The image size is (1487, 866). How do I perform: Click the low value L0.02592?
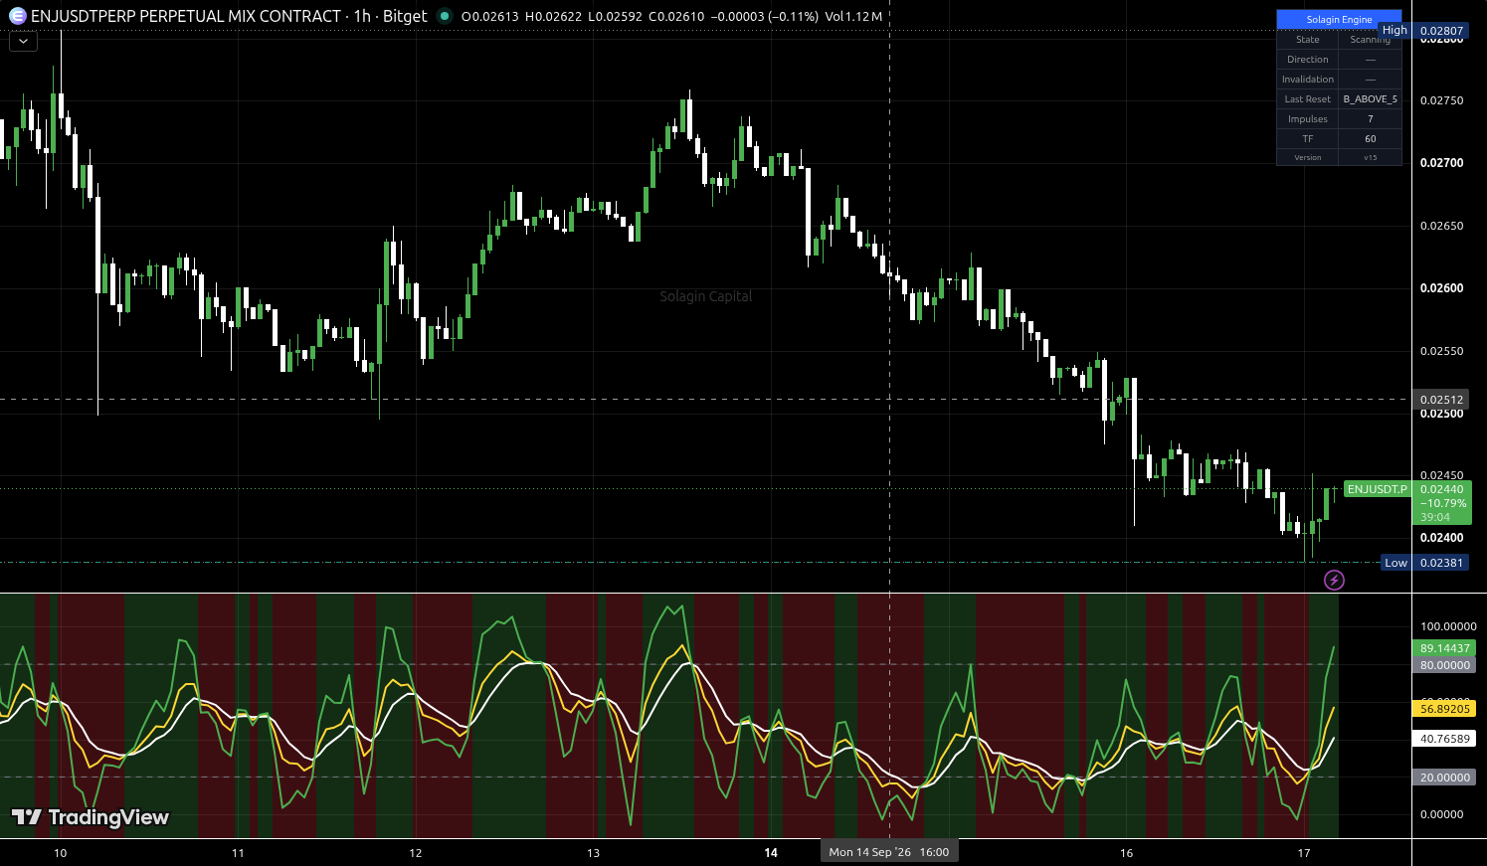615,16
